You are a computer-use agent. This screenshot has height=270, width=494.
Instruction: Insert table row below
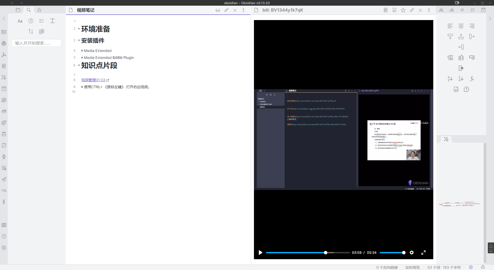click(450, 37)
